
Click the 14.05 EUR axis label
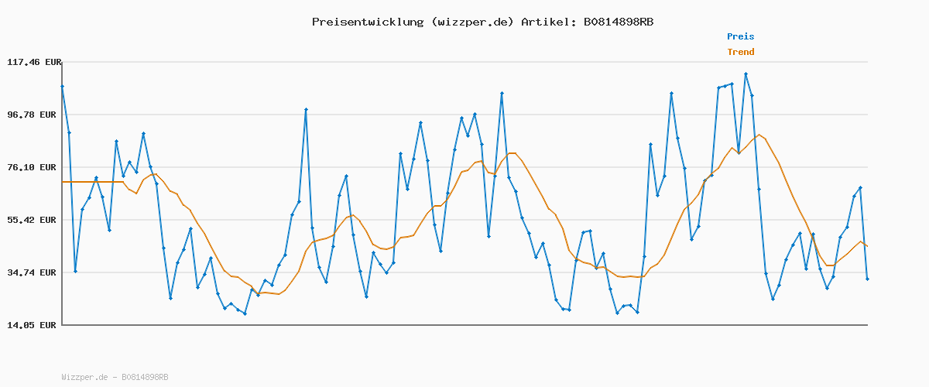click(33, 325)
